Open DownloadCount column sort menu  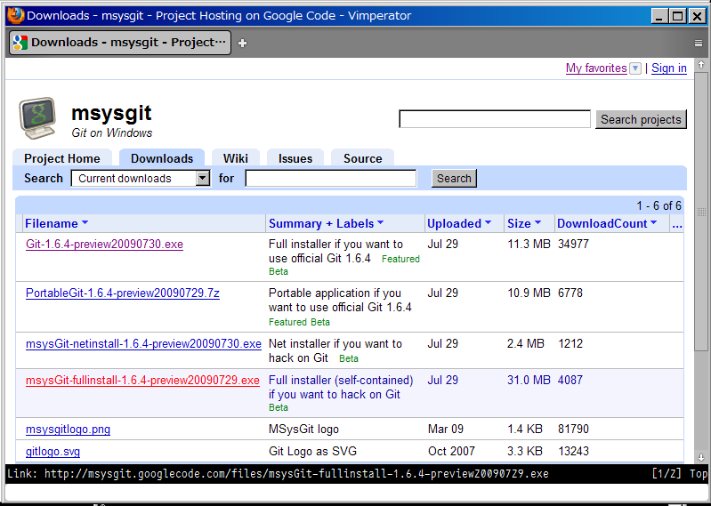607,223
